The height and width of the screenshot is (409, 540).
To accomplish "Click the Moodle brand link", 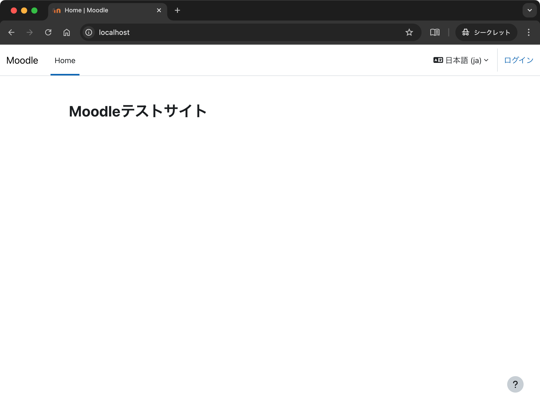I will tap(22, 61).
